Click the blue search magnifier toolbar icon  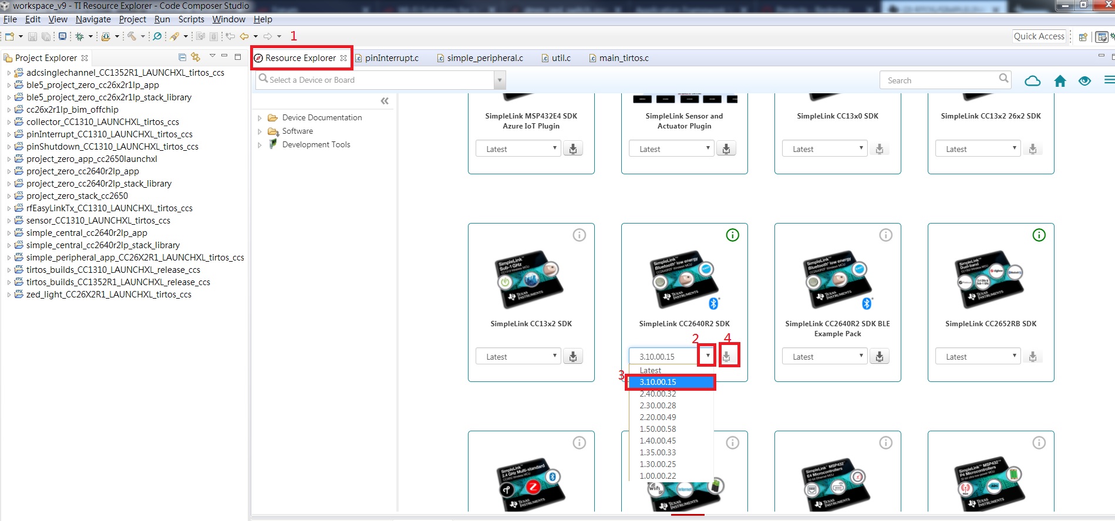(x=157, y=36)
